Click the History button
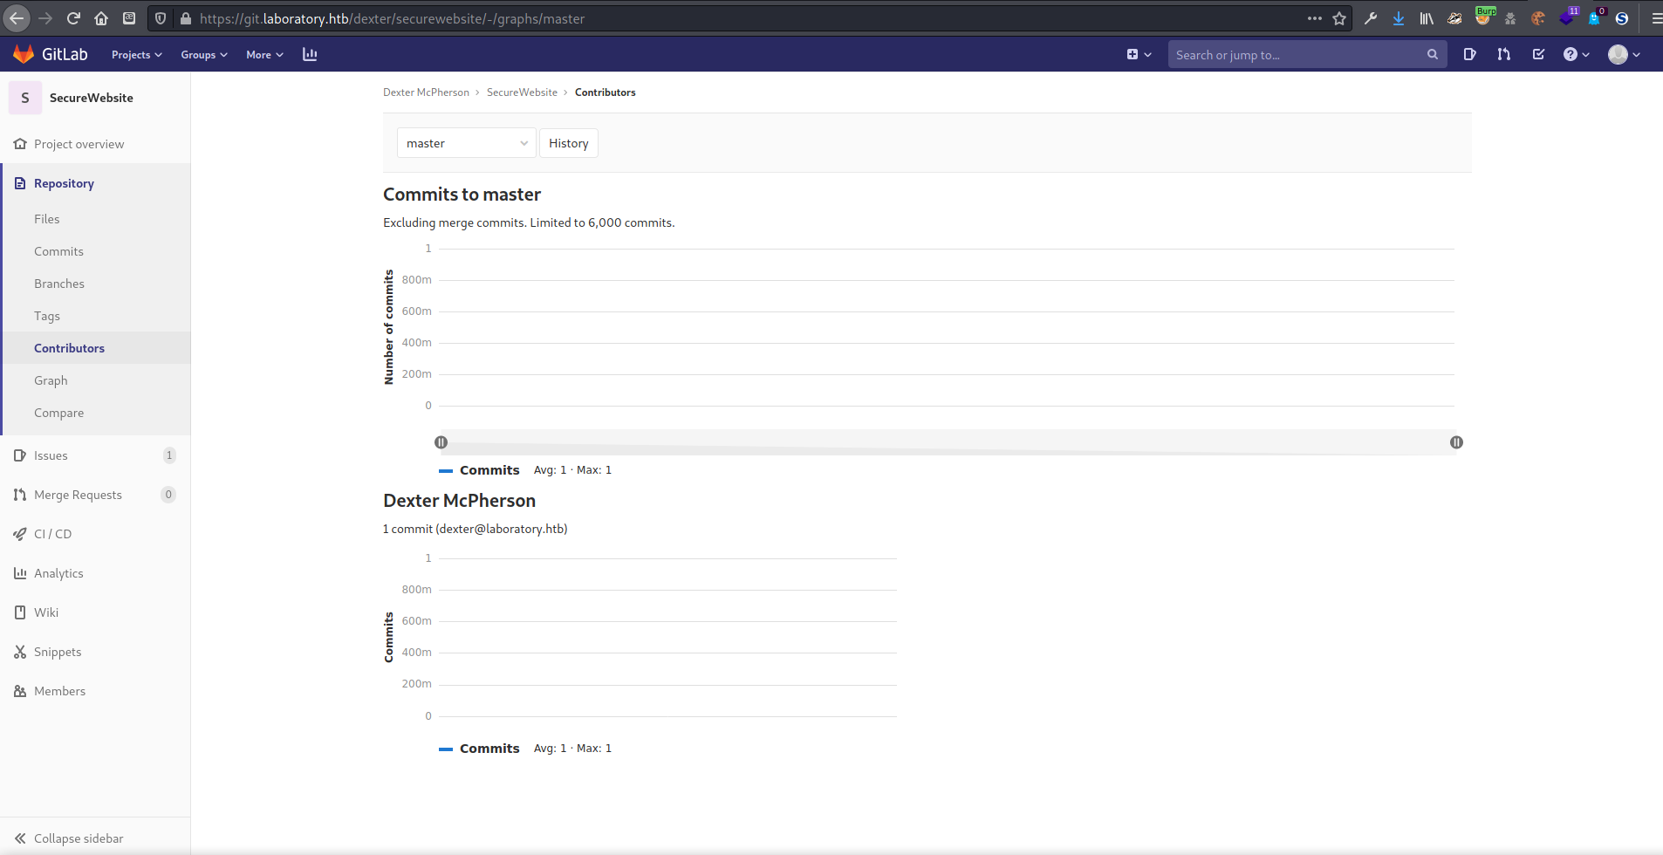Screen dimensions: 1663x855 [x=568, y=143]
